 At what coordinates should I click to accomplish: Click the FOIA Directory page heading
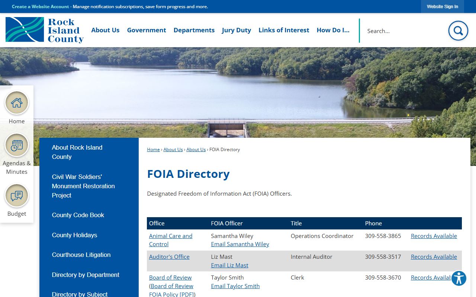tap(188, 174)
